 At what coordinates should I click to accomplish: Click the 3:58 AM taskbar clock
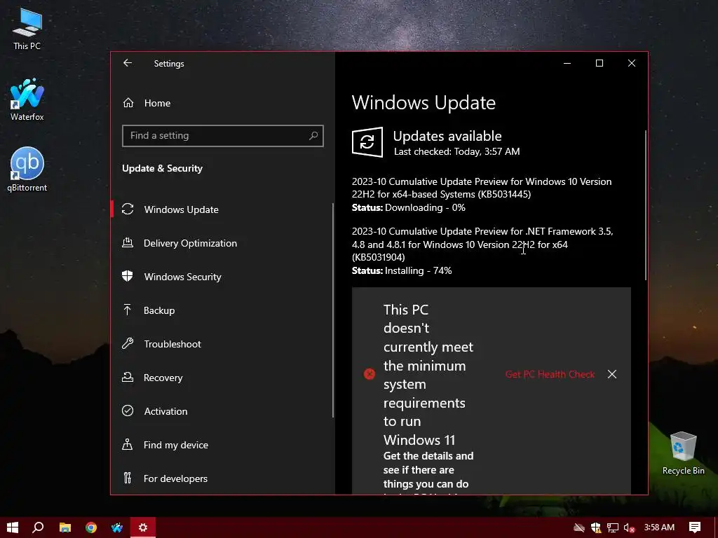(x=659, y=527)
